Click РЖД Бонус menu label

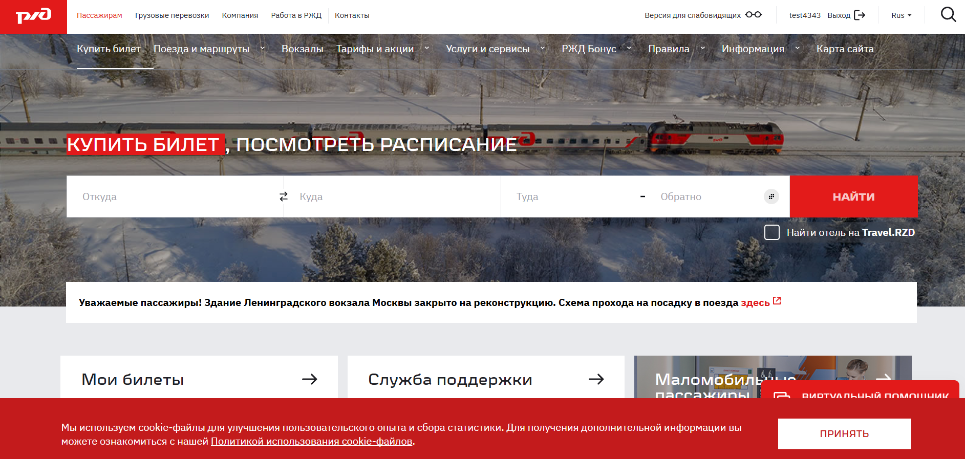tap(589, 49)
